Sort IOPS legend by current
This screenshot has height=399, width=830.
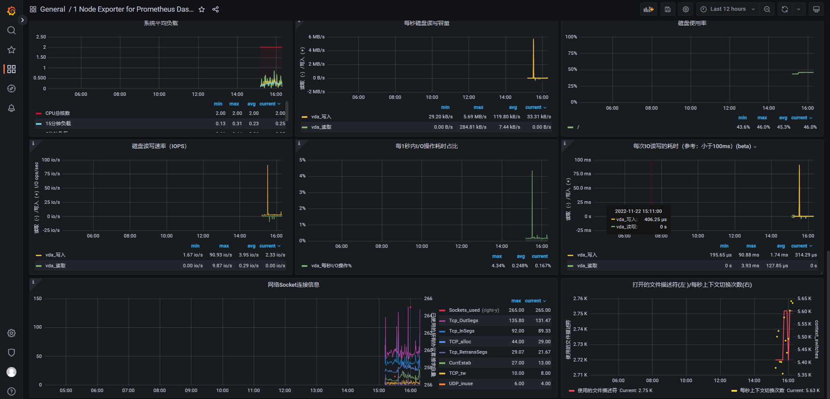[270, 246]
